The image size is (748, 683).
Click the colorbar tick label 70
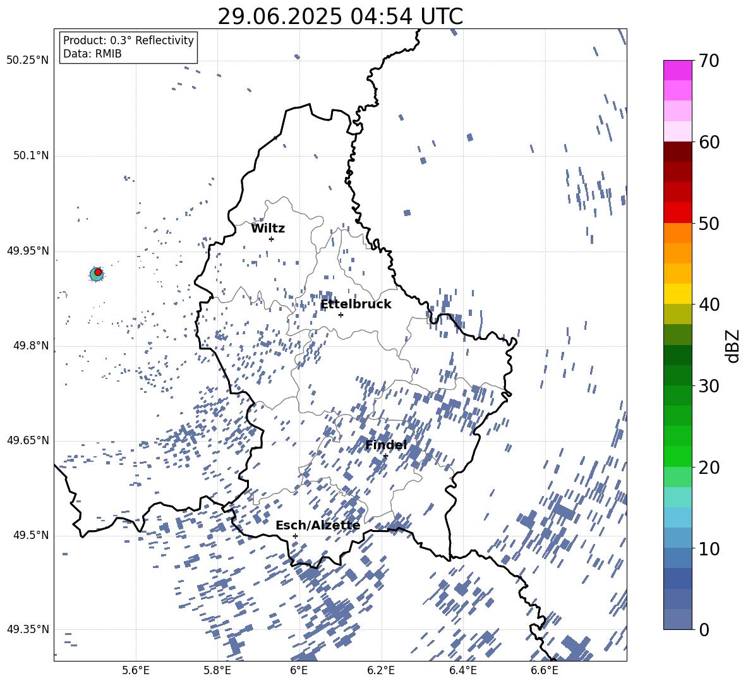[x=709, y=61]
